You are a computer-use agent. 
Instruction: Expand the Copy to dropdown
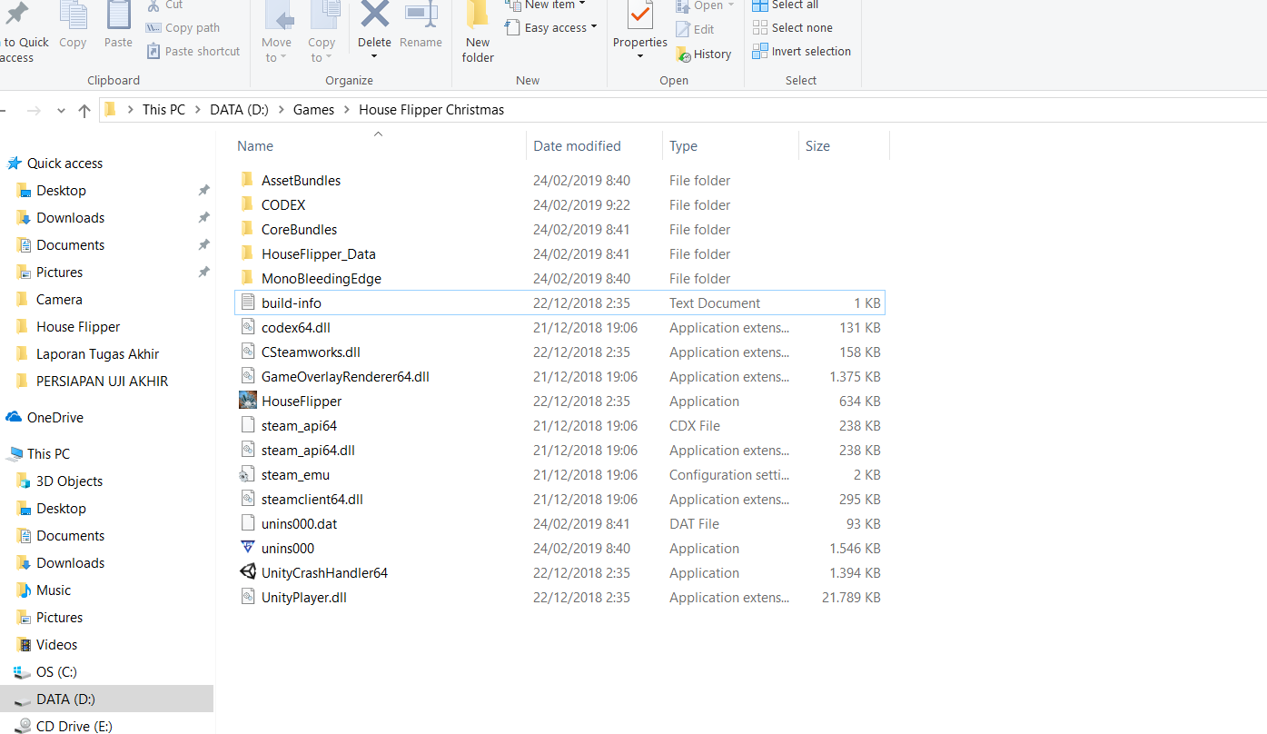pyautogui.click(x=322, y=50)
